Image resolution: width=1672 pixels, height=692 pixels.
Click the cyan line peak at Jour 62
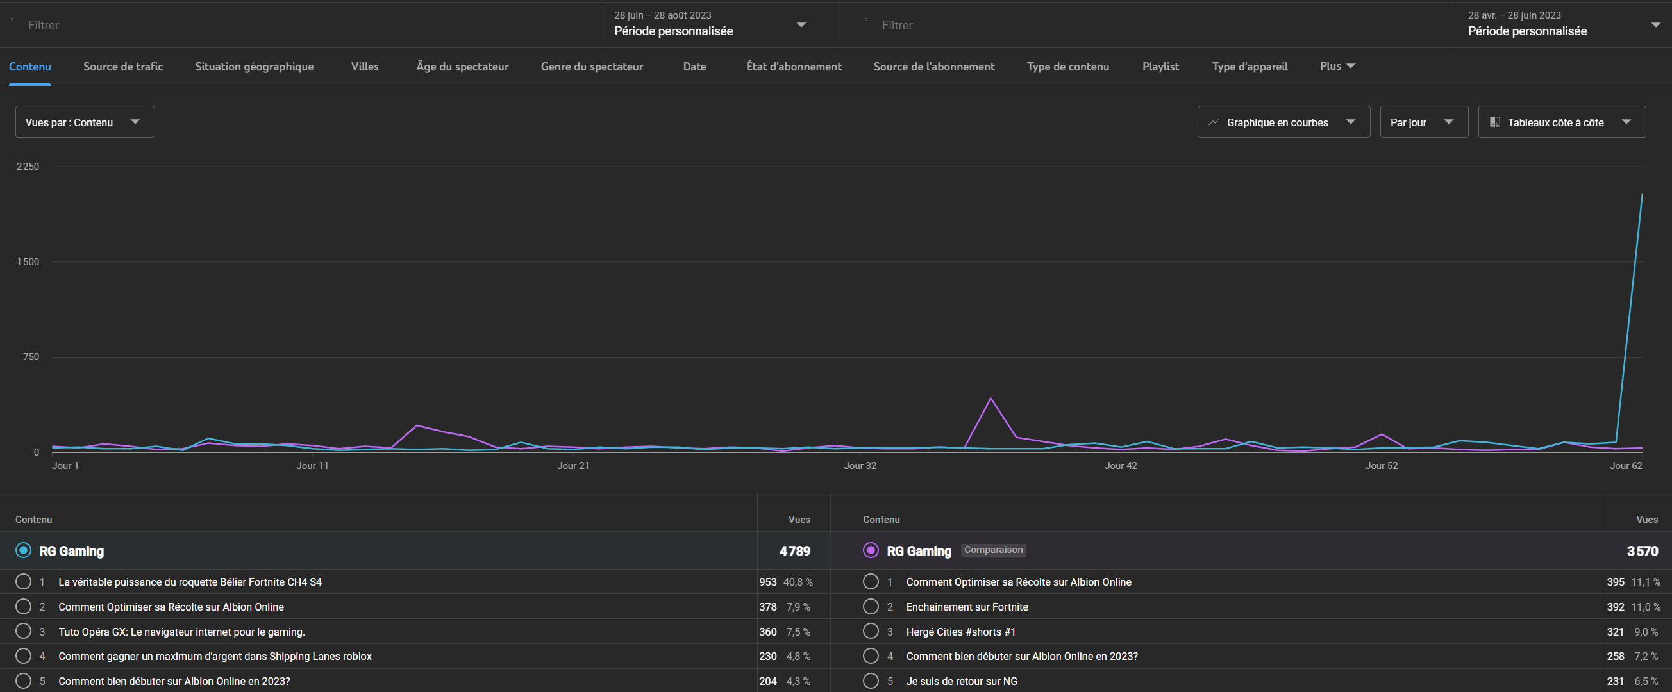[x=1641, y=194]
